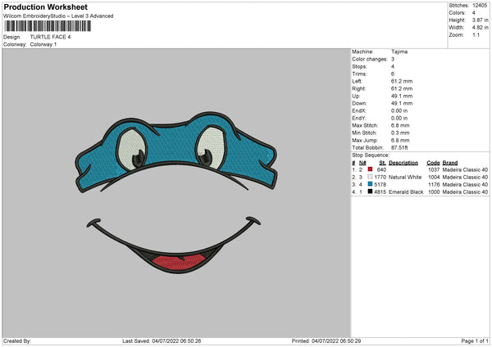Click the 'Description' column header
The image size is (492, 347).
point(403,163)
